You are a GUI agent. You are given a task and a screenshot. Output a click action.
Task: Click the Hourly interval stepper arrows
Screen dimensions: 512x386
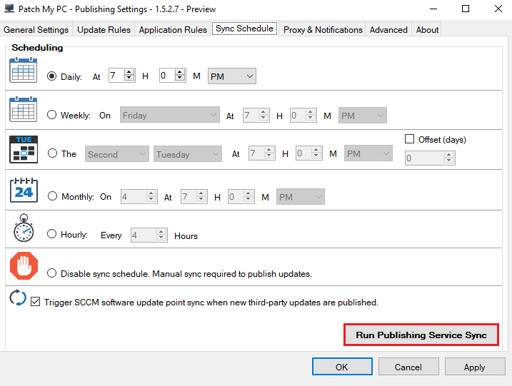[161, 235]
